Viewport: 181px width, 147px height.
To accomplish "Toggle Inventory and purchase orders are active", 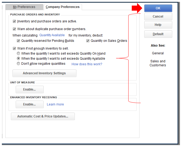I will pos(14,21).
